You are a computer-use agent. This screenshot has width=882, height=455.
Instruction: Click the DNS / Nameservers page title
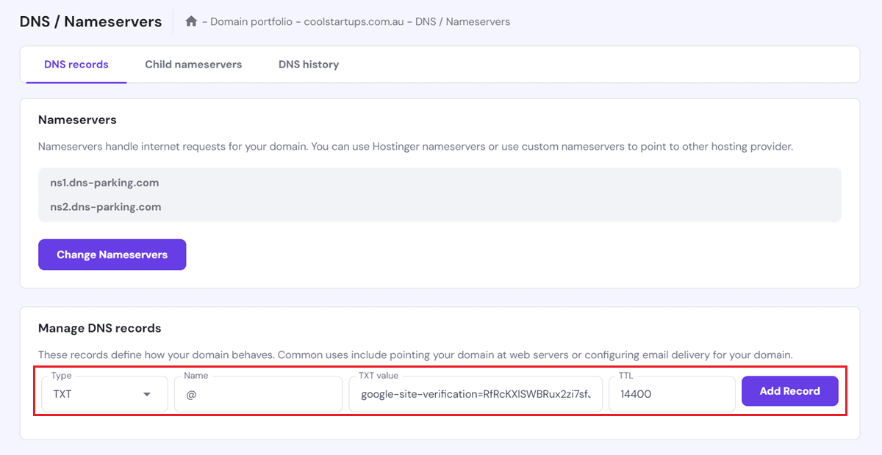[90, 21]
